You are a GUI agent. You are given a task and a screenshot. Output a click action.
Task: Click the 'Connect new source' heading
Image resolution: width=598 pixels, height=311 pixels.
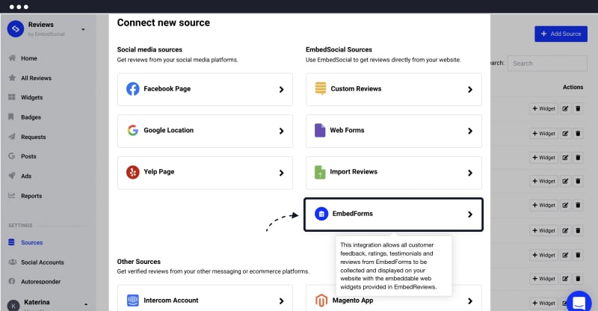point(163,23)
